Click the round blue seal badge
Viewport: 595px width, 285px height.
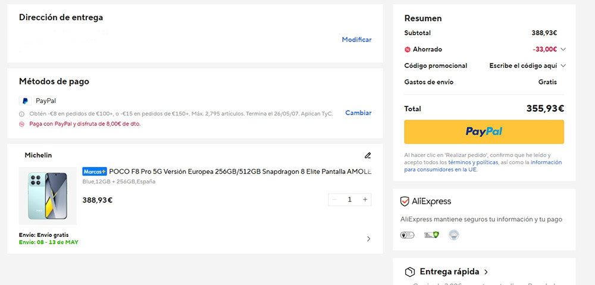click(x=453, y=235)
